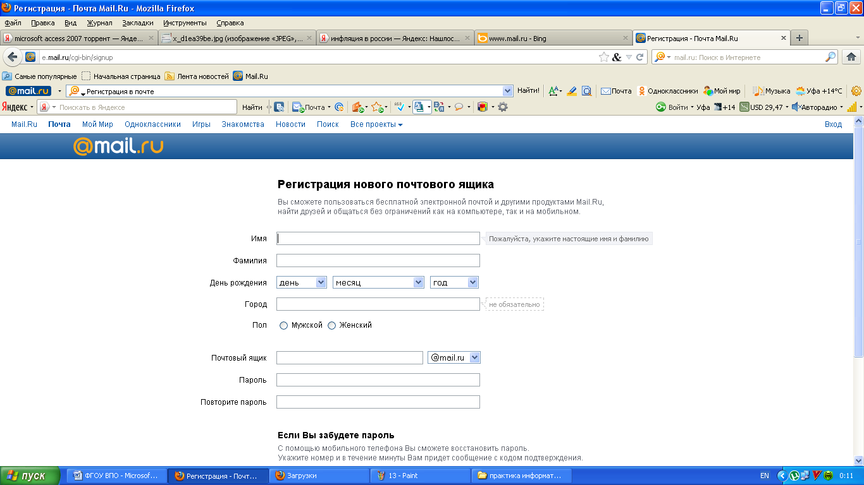Click the Yandex bar key icon for Войти
This screenshot has height=485, width=864.
(x=661, y=107)
